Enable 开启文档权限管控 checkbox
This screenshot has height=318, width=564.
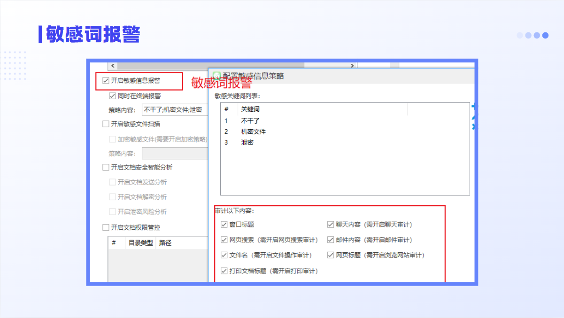click(106, 227)
